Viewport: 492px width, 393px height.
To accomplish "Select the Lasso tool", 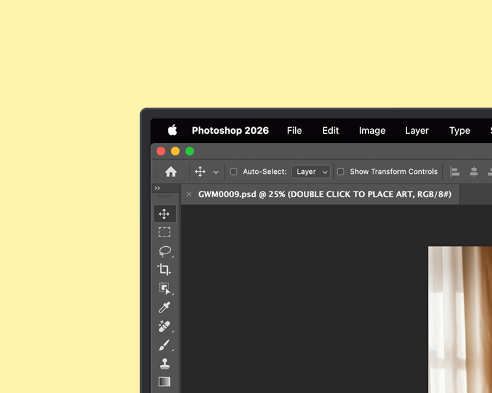I will [165, 251].
